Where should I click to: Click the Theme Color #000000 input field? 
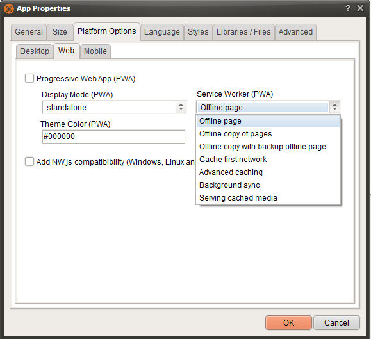(113, 136)
